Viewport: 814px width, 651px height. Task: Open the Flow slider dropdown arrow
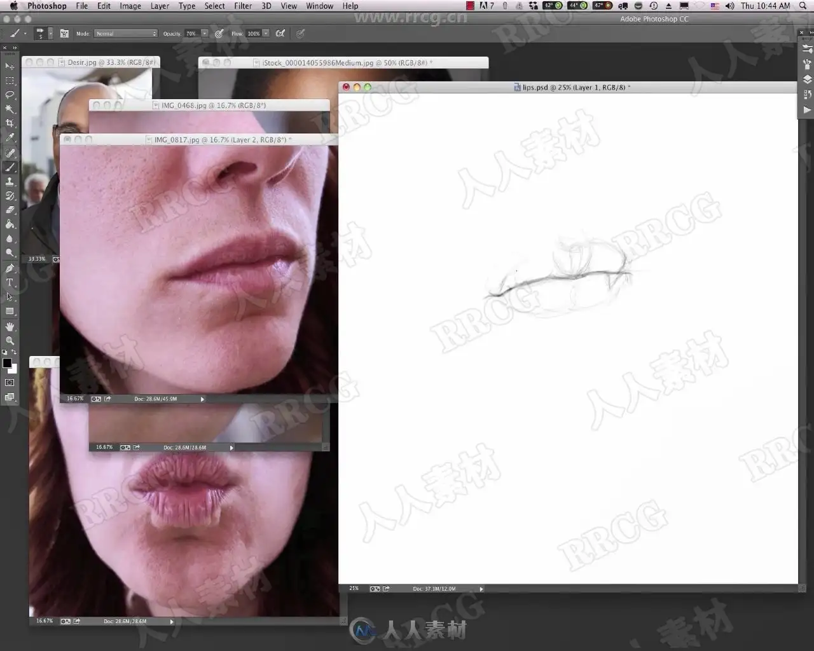pyautogui.click(x=266, y=34)
